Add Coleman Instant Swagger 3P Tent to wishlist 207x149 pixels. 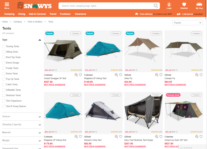point(81,75)
